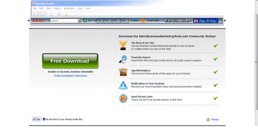258x128 pixels.
Task: Open the Tools menu
Action: [80, 8]
